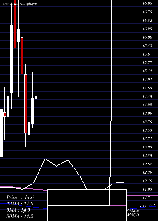Click the 14.22 price axis label

click(x=147, y=105)
